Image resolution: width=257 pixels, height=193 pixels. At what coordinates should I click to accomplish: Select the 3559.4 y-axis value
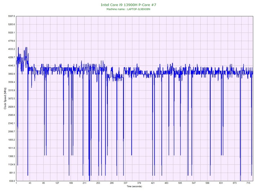pyautogui.click(x=12, y=82)
